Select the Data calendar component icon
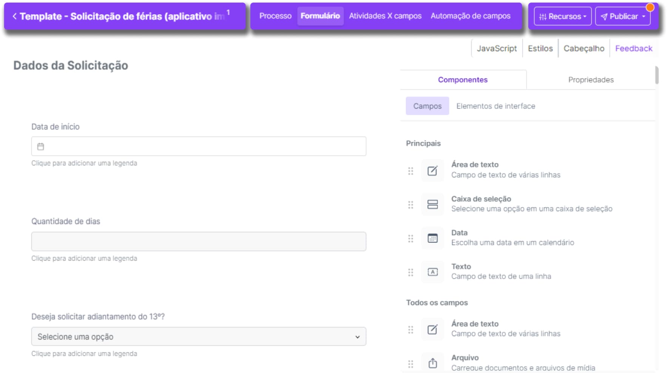 point(432,238)
